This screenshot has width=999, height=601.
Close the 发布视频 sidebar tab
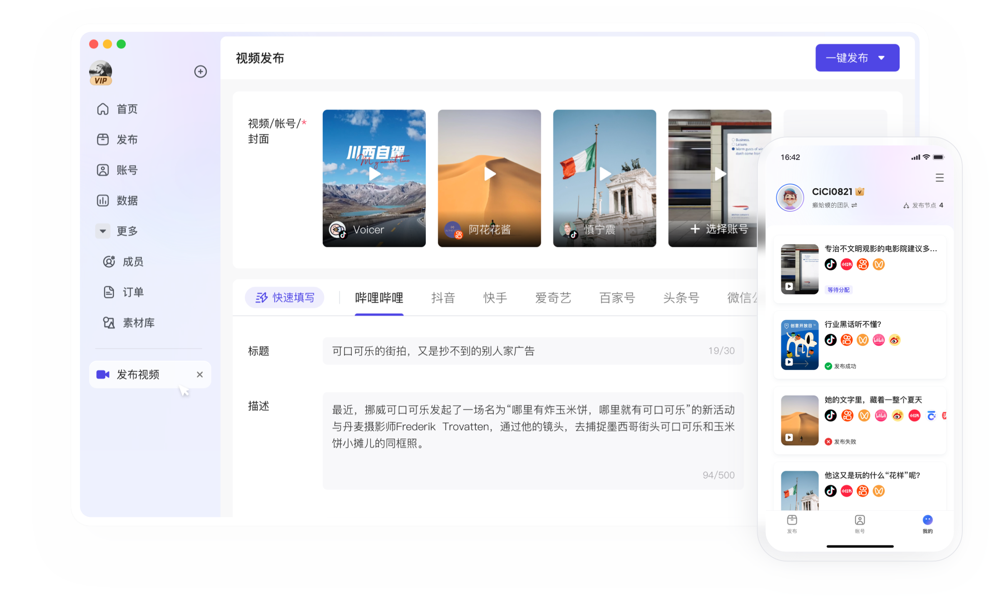pyautogui.click(x=200, y=375)
